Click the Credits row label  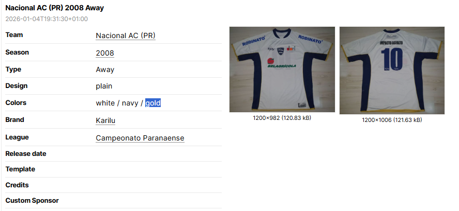pyautogui.click(x=17, y=185)
